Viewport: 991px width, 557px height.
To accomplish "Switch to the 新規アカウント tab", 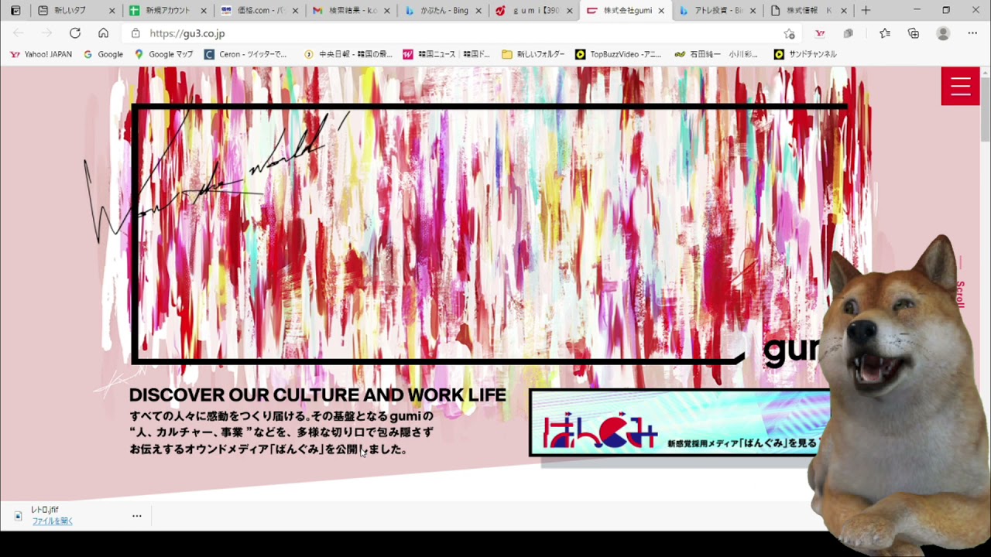I will tap(167, 11).
